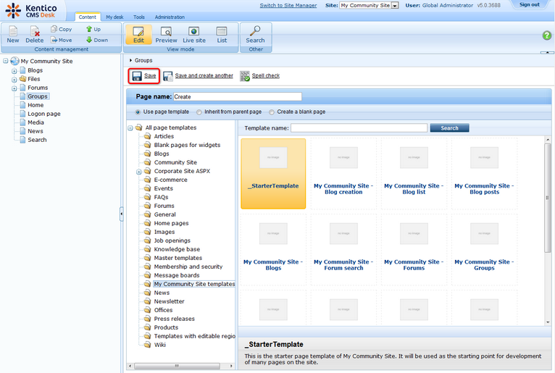Screen dimensions: 555x373
Task: Select Media in the content tree
Action: [x=36, y=122]
